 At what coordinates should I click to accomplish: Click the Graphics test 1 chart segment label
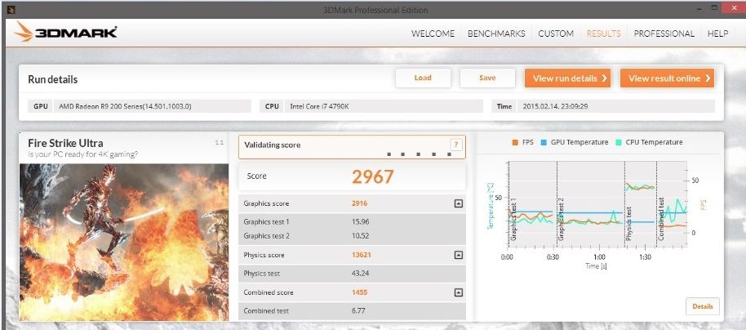tap(513, 217)
